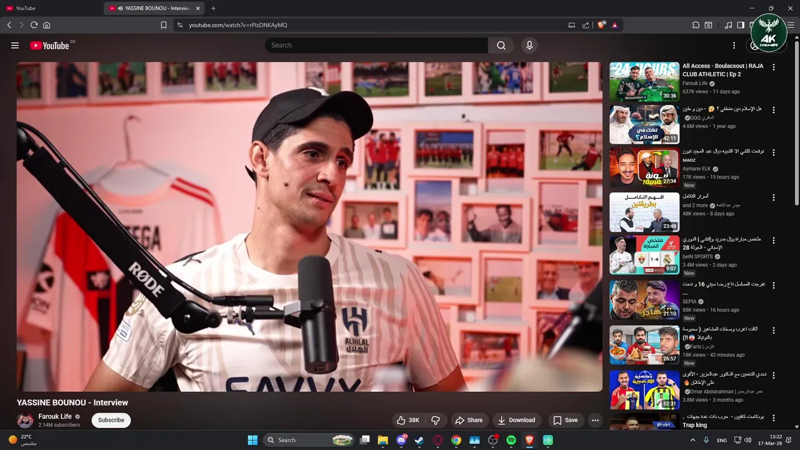Screen dimensions: 800x450
Task: Open Brave Shields lion icon
Action: [x=601, y=25]
